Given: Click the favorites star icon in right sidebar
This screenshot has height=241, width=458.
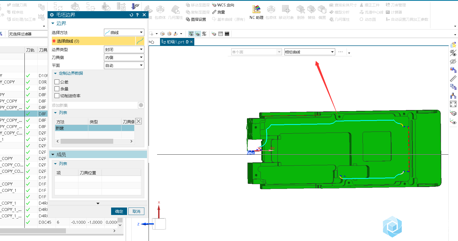Looking at the screenshot, I should pyautogui.click(x=453, y=44).
